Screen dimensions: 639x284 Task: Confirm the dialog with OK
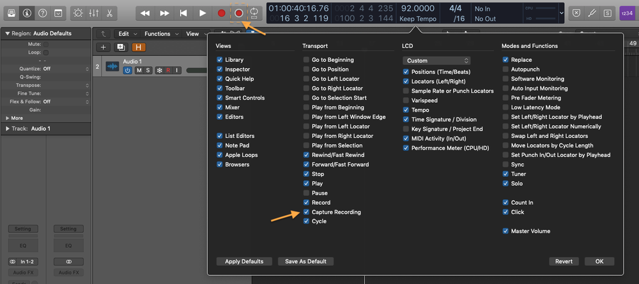coord(599,261)
